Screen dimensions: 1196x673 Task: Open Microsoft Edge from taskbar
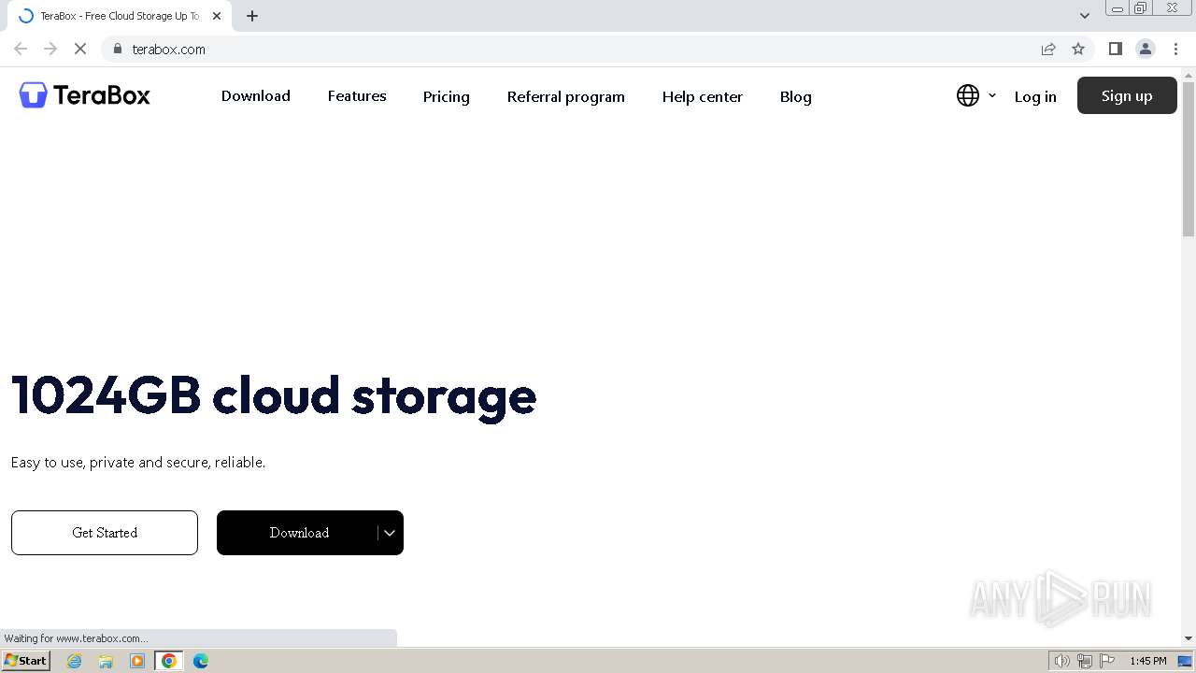[x=201, y=661]
